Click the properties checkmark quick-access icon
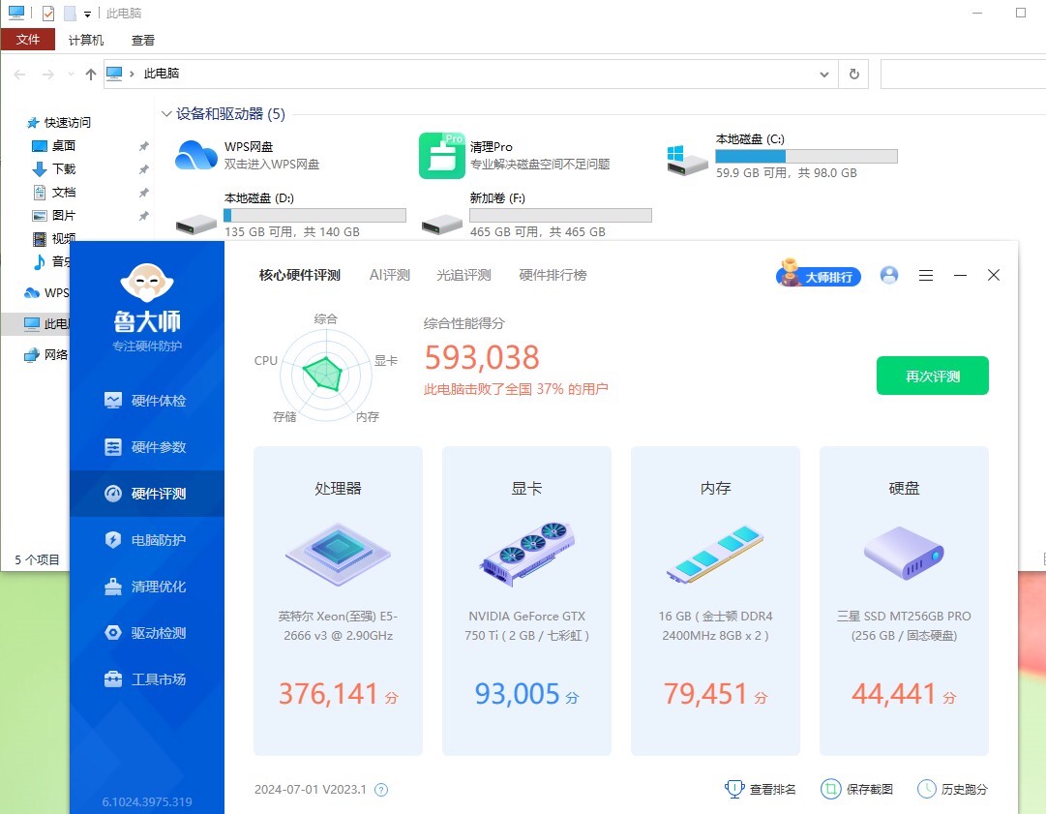Image resolution: width=1046 pixels, height=814 pixels. click(x=48, y=13)
